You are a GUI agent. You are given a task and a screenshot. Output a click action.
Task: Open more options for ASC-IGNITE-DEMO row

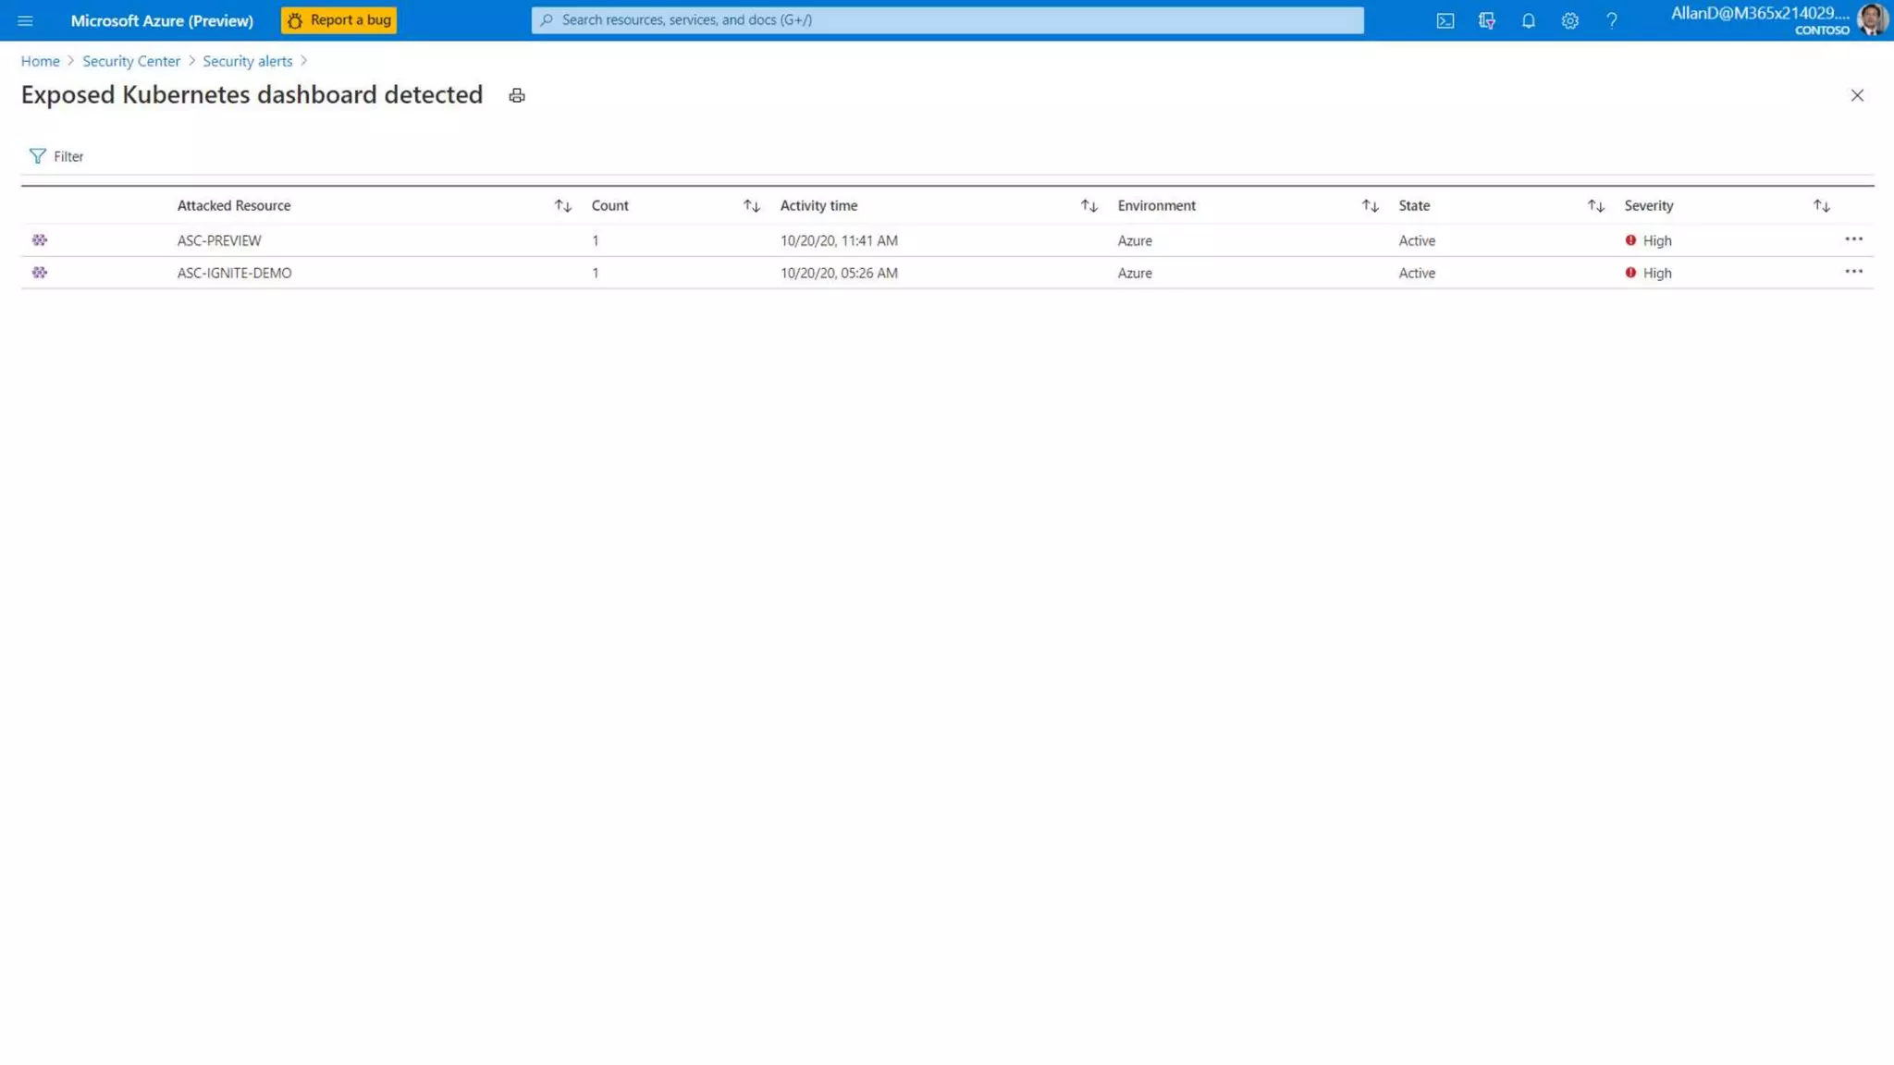click(x=1853, y=272)
